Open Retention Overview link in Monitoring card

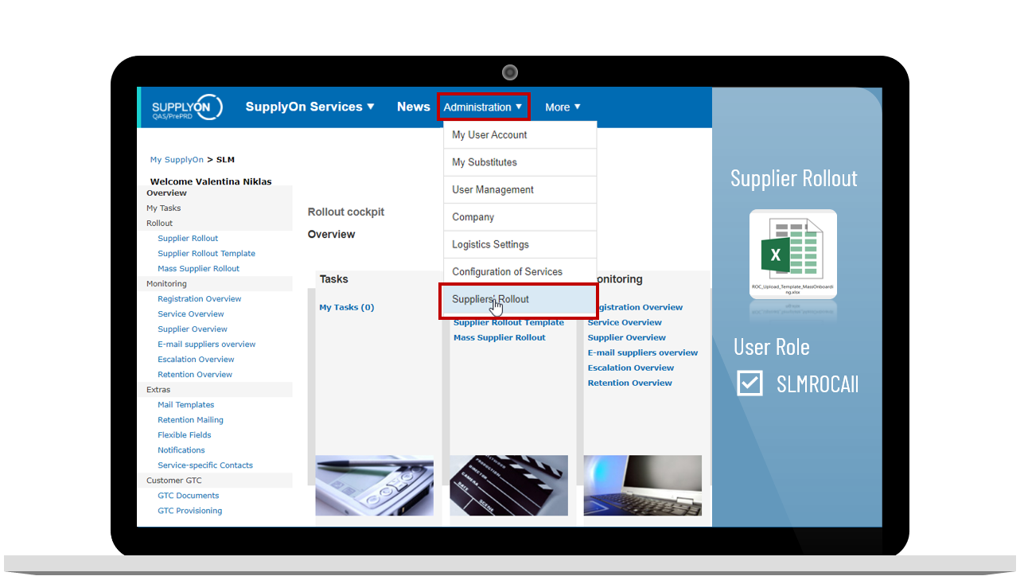point(629,383)
